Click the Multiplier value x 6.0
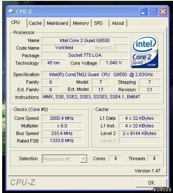 click(x=62, y=126)
